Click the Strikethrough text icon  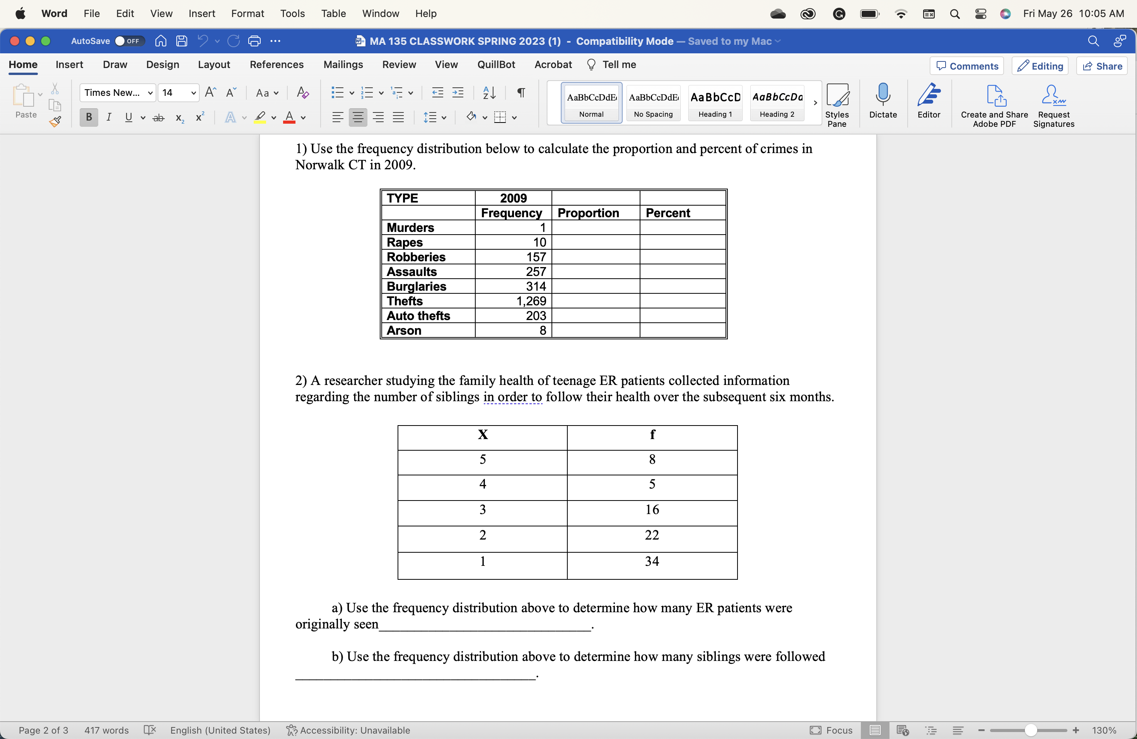click(158, 117)
